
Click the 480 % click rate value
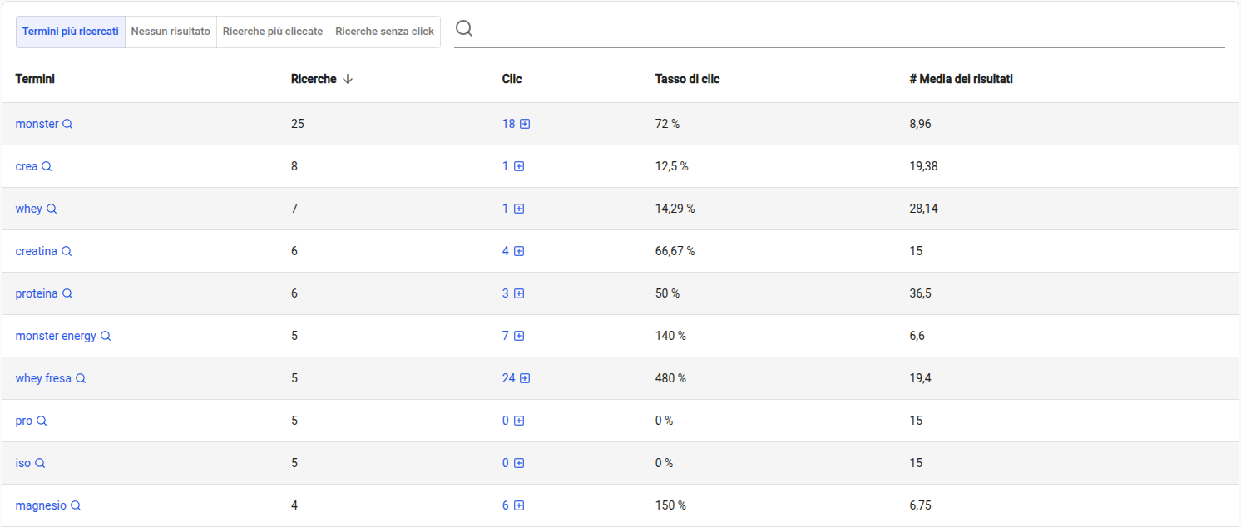pyautogui.click(x=670, y=378)
